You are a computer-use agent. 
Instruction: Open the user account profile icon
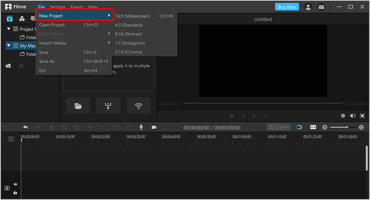point(308,7)
